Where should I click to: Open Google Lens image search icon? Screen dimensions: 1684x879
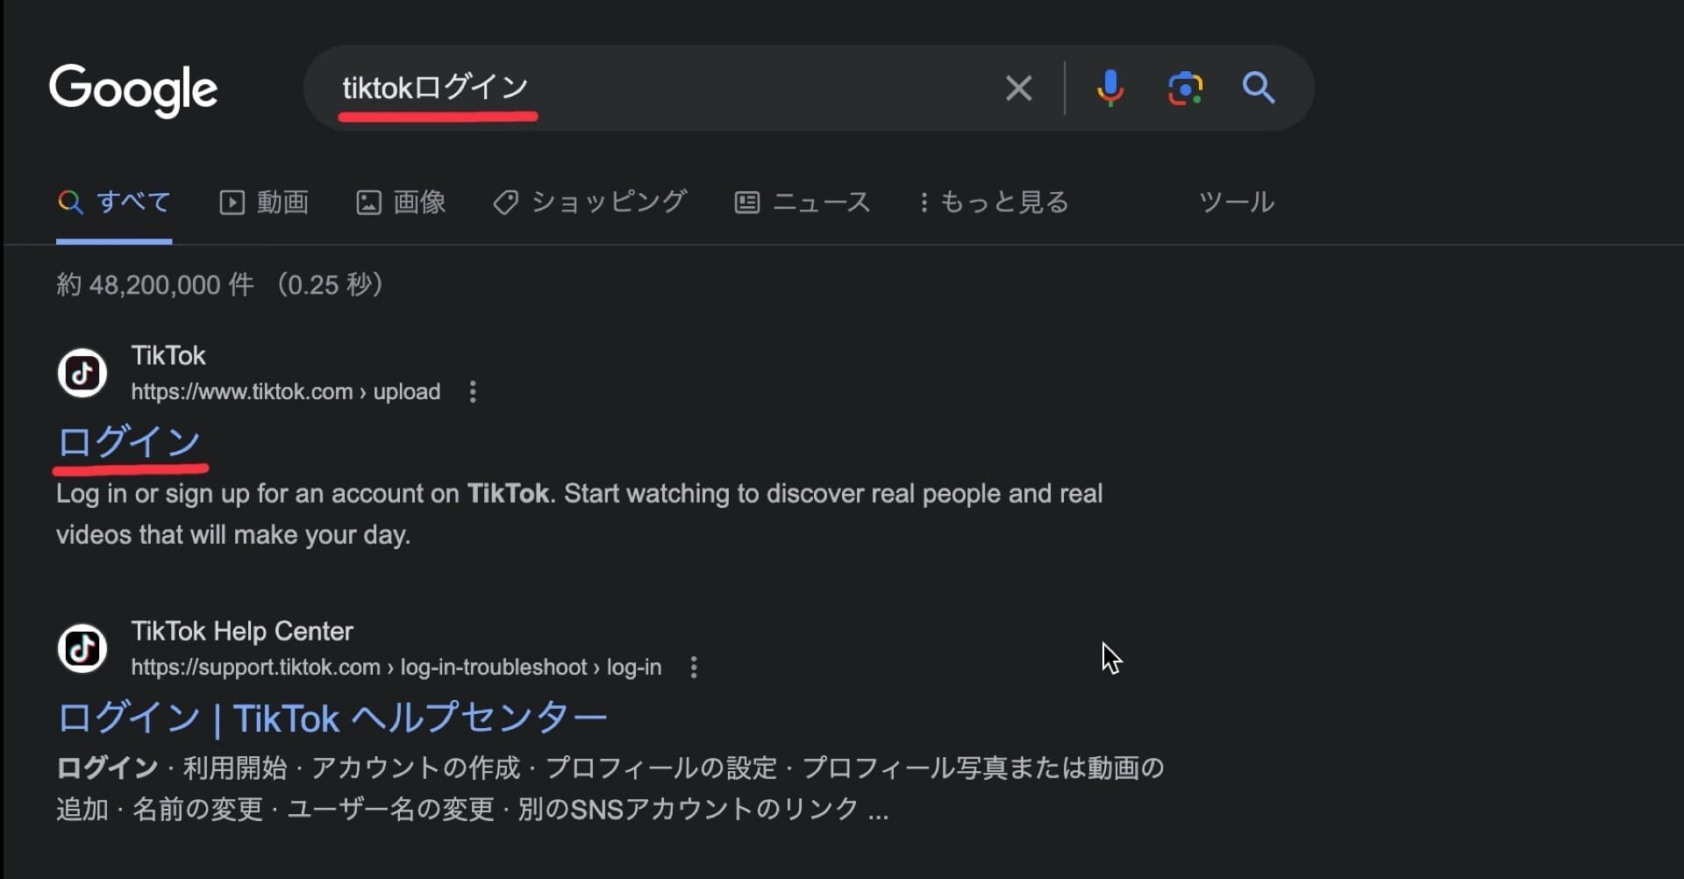click(1185, 88)
